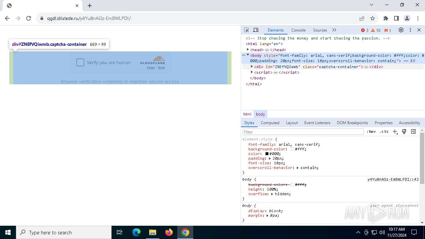The width and height of the screenshot is (425, 239).
Task: Open DevTools settings gear
Action: pos(401,30)
